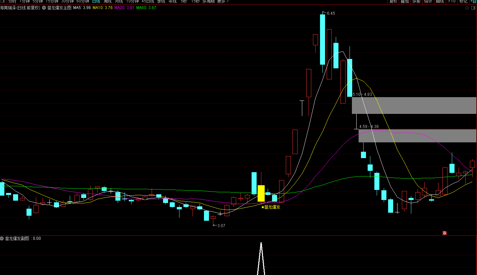Open the 潜龙爆发主图 indicator dropdown
Viewport: 477px width, 275px height.
(x=44, y=8)
